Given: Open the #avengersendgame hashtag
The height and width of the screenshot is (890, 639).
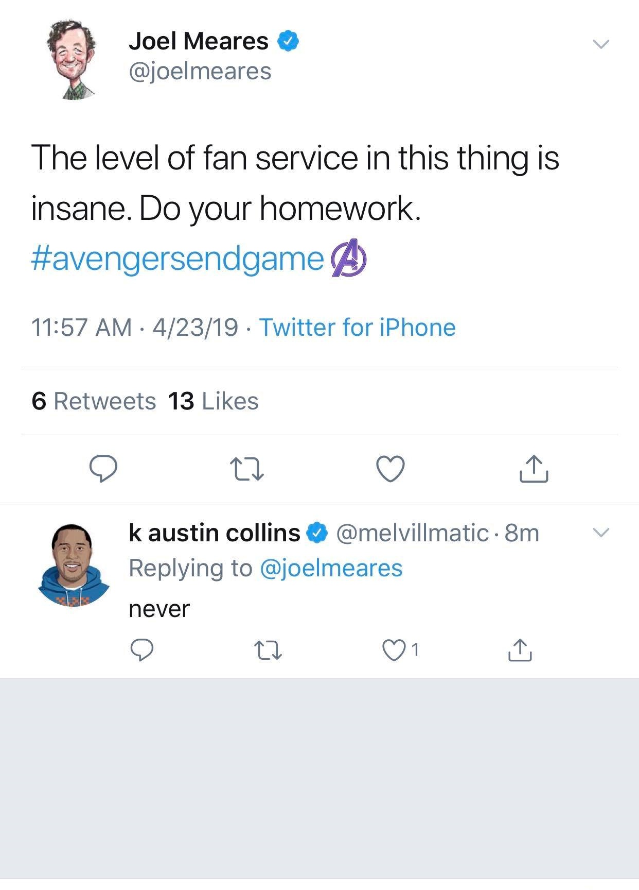Looking at the screenshot, I should tap(177, 259).
